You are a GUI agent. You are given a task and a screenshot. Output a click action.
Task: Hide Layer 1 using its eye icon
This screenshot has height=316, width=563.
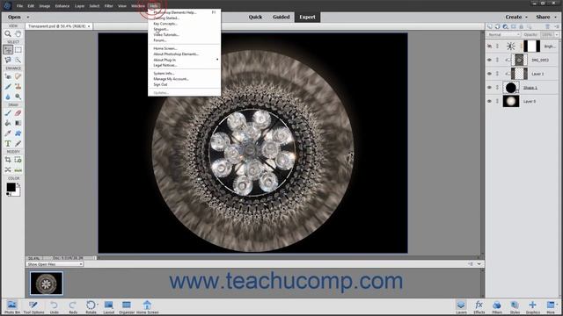[x=489, y=74]
